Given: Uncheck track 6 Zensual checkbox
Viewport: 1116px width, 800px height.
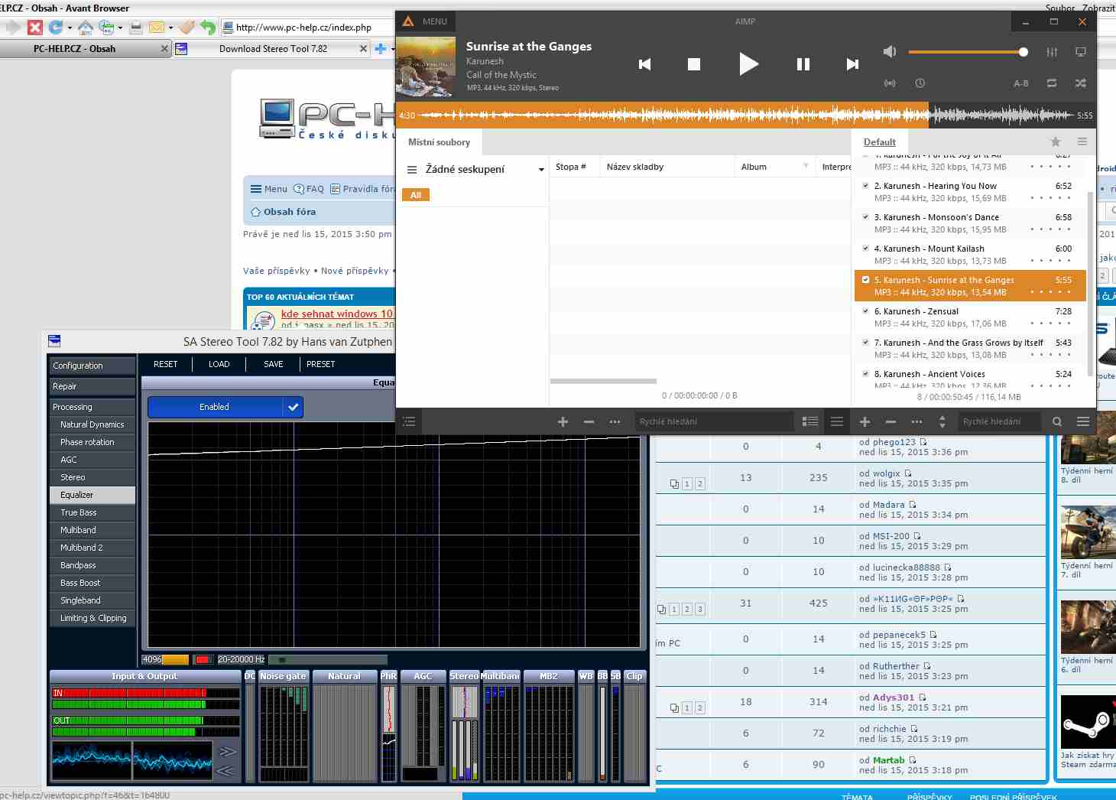Looking at the screenshot, I should 865,311.
